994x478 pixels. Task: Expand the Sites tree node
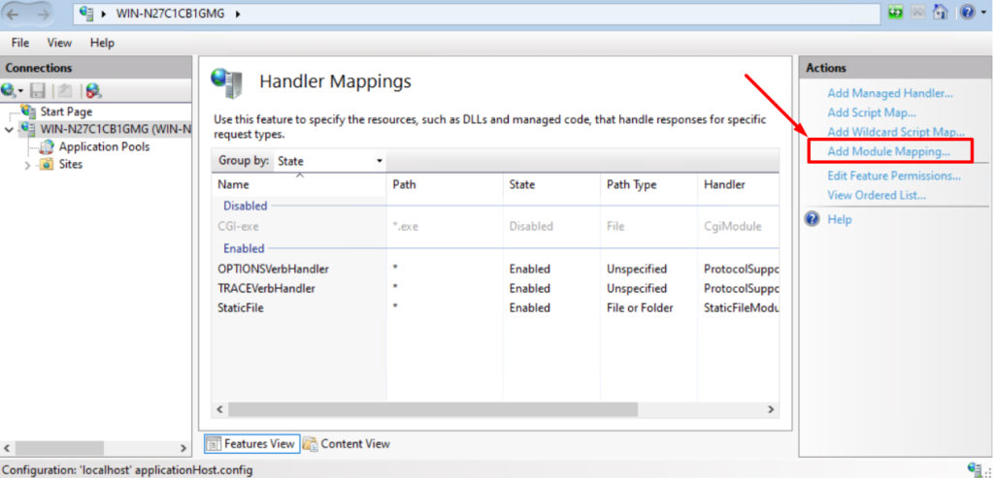(27, 165)
